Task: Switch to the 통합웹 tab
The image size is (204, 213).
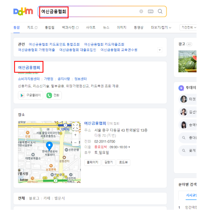Action: [50, 27]
